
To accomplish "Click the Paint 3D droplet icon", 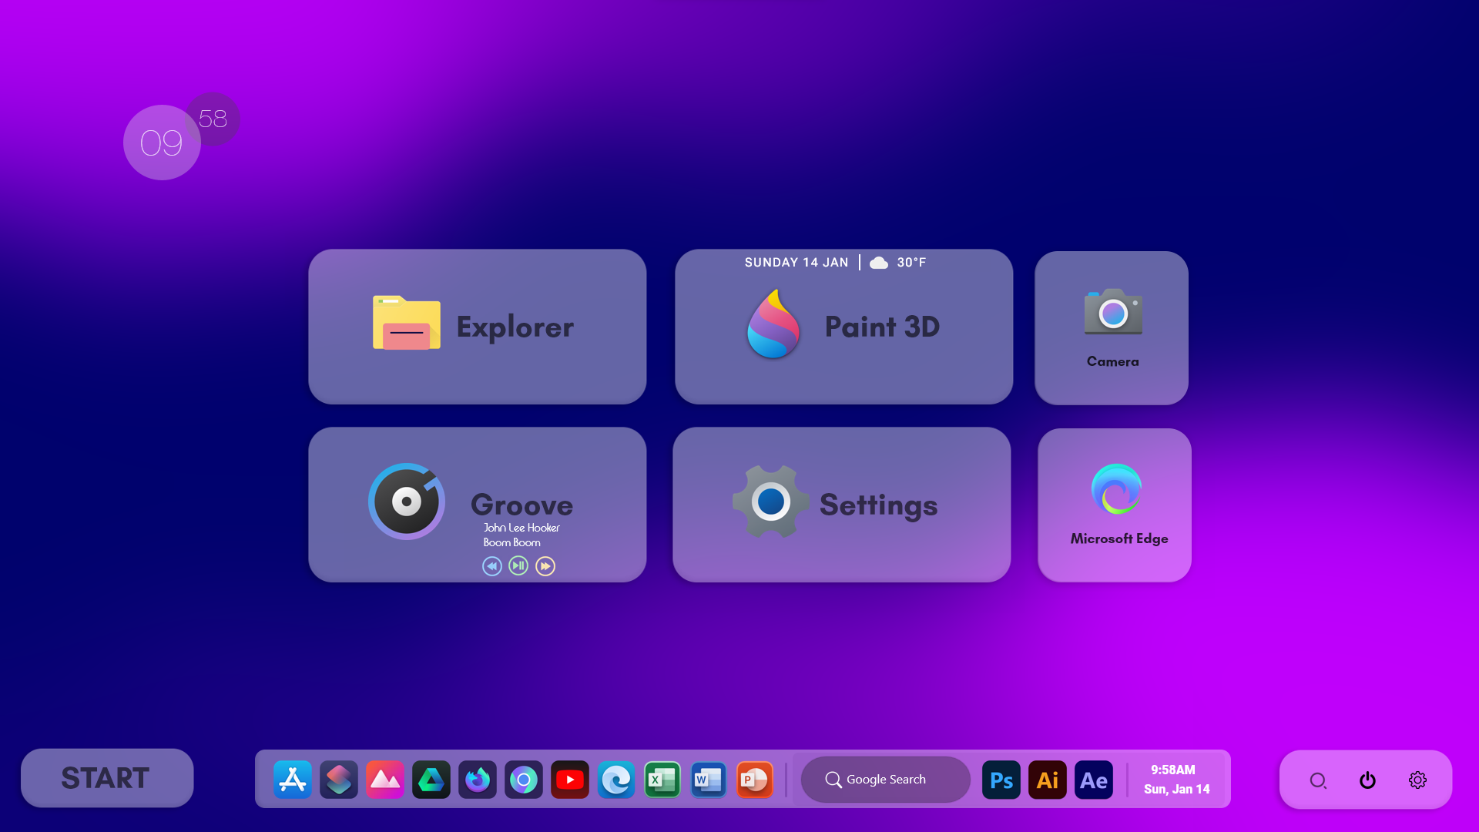I will pyautogui.click(x=773, y=324).
